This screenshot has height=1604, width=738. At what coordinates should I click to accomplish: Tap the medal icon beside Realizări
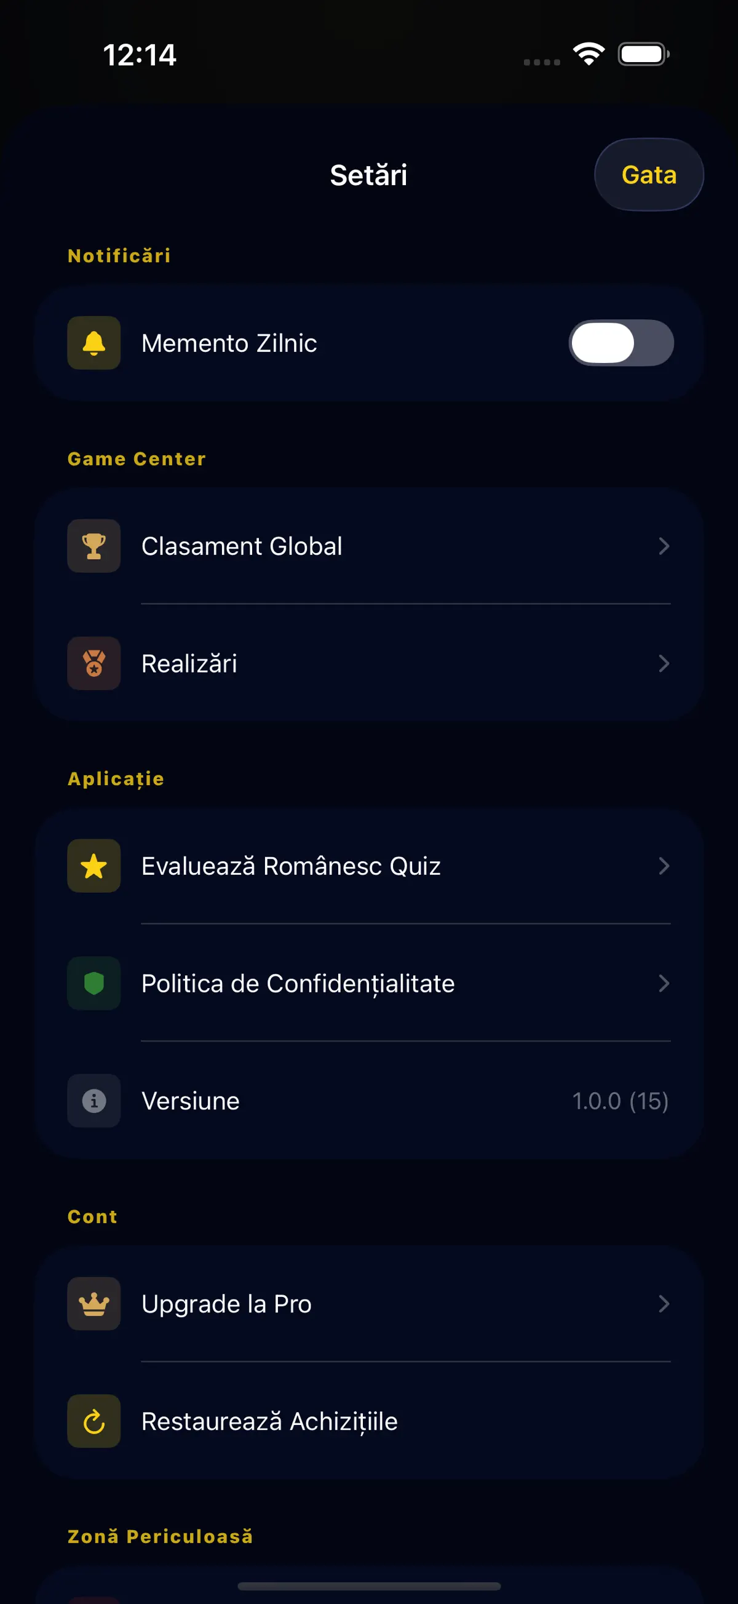coord(94,663)
